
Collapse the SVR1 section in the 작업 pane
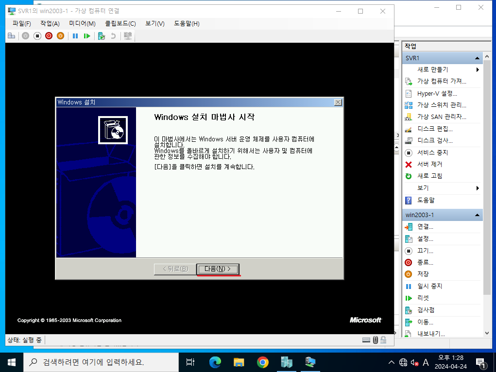coord(477,58)
